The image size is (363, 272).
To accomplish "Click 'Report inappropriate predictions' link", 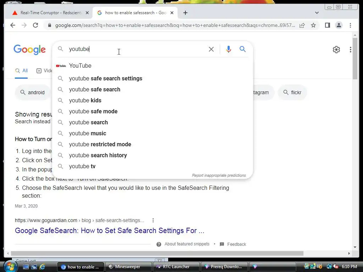I will click(x=219, y=175).
